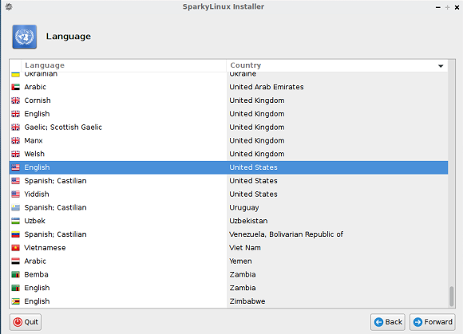Select Welsh, United Kingdom row
Viewport: 463px width, 334px height.
coord(228,154)
